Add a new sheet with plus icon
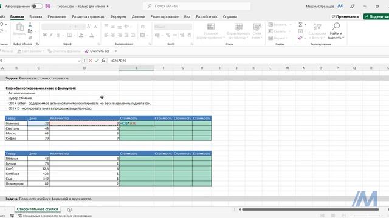The image size is (389, 218). [x=69, y=210]
